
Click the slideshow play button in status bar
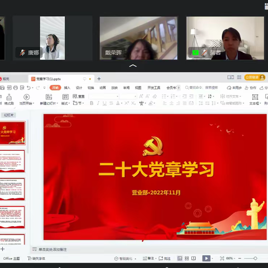point(207,259)
